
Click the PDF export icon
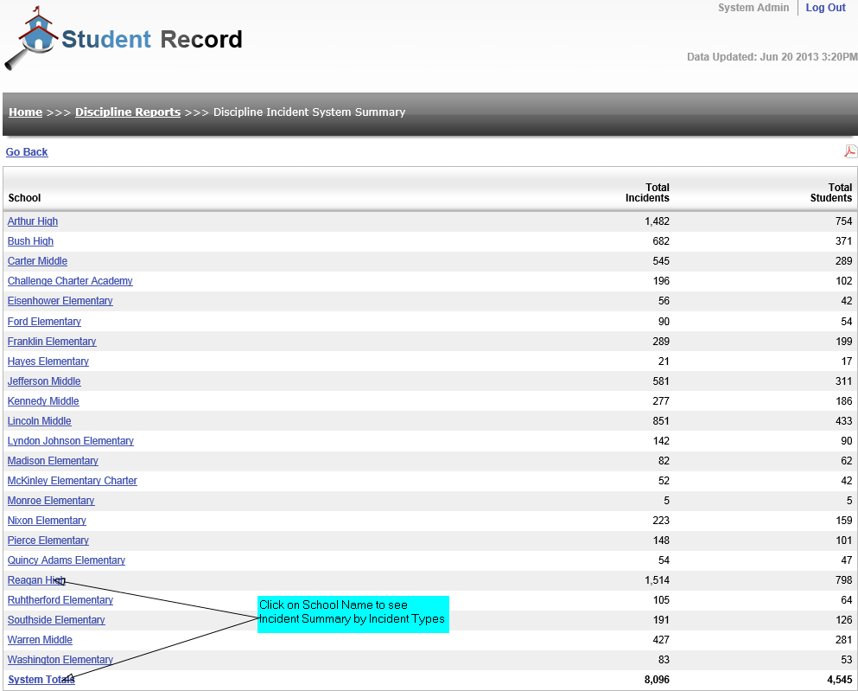point(850,151)
